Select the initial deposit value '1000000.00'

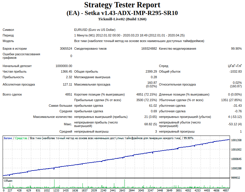click(x=64, y=66)
